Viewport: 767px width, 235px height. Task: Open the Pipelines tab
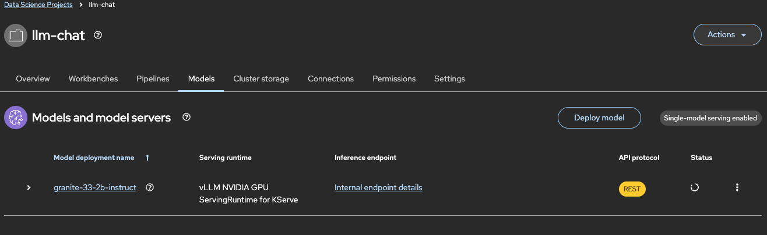coord(153,79)
